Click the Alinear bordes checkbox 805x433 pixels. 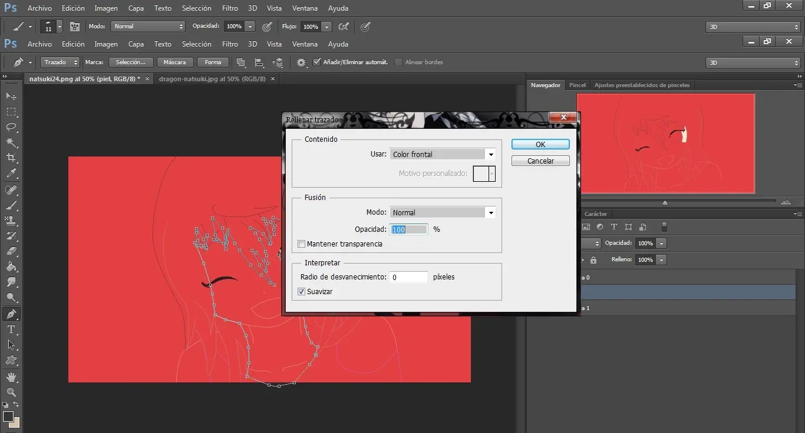[x=399, y=62]
